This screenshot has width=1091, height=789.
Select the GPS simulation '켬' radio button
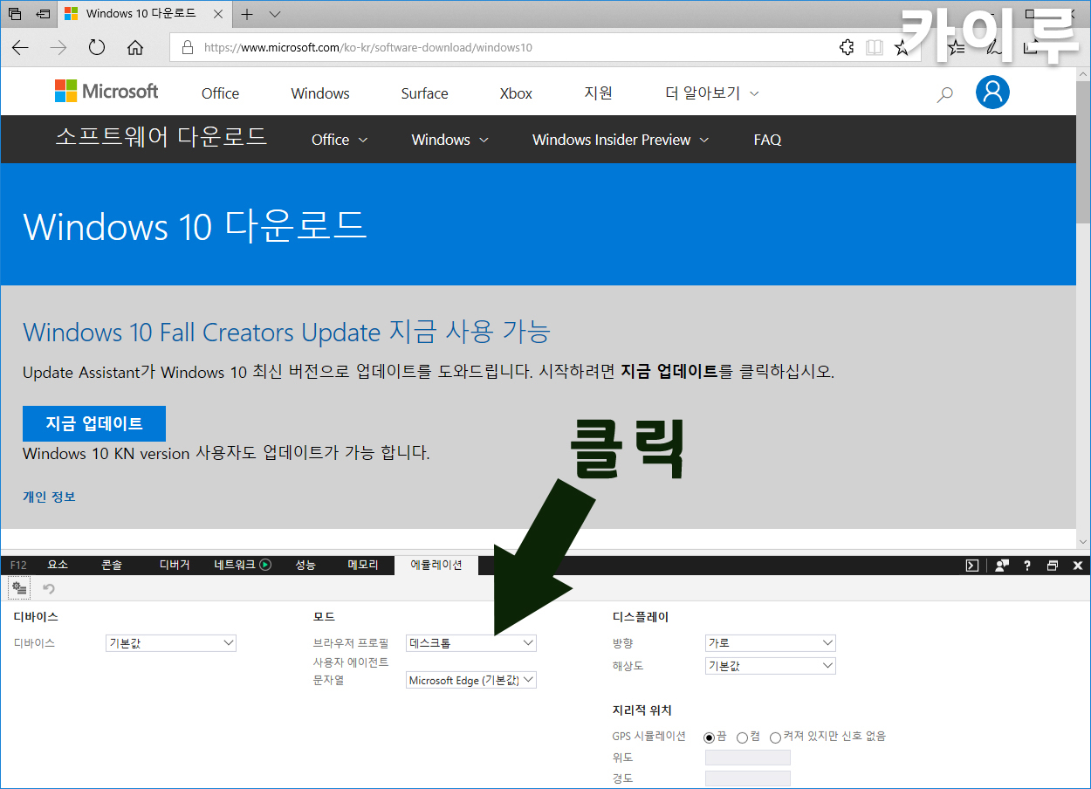(742, 738)
